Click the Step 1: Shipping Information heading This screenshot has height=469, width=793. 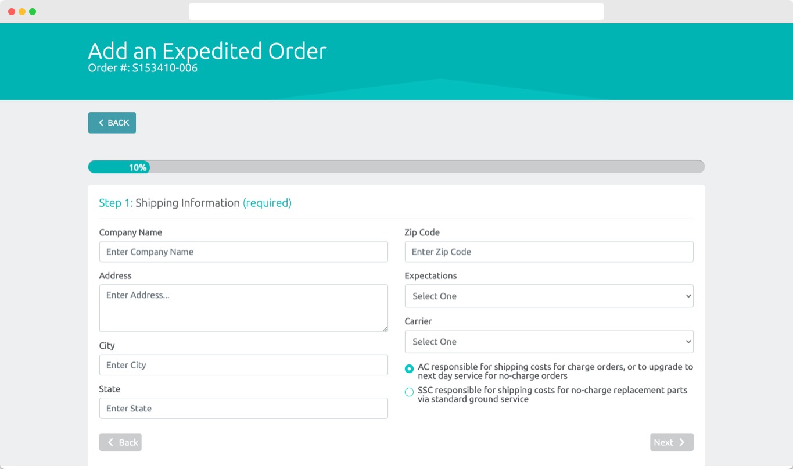tap(195, 203)
